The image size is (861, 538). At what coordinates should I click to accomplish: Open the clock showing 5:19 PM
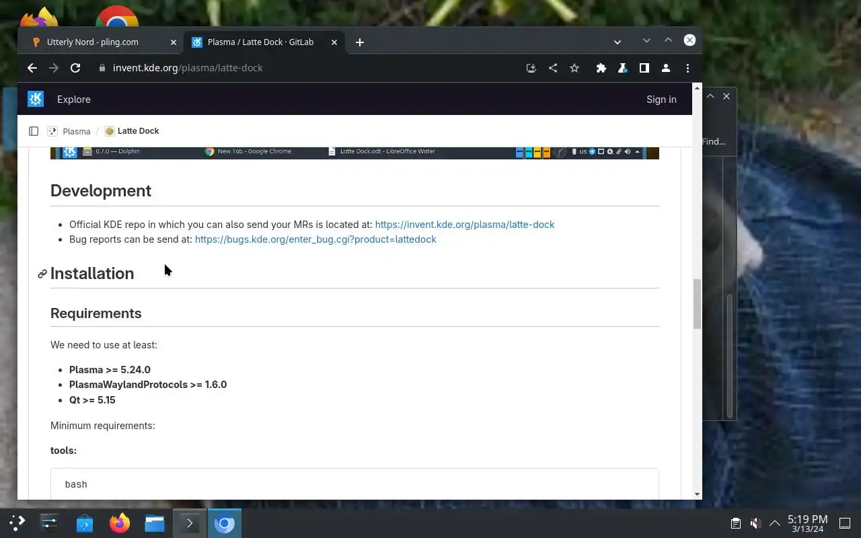807,523
